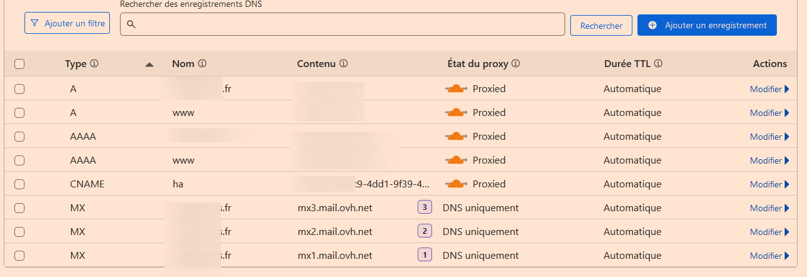Toggle the select-all checkbox in table header
This screenshot has height=277, width=807.
19,64
